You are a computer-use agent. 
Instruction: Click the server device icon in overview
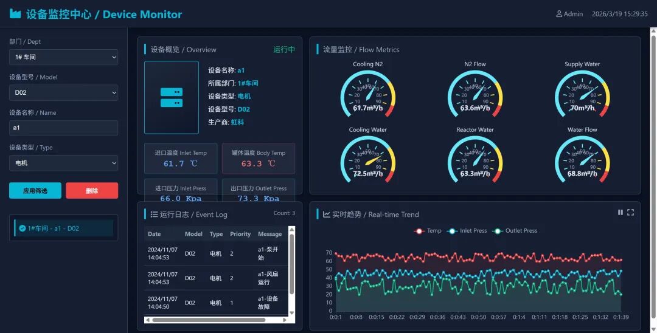tap(171, 97)
